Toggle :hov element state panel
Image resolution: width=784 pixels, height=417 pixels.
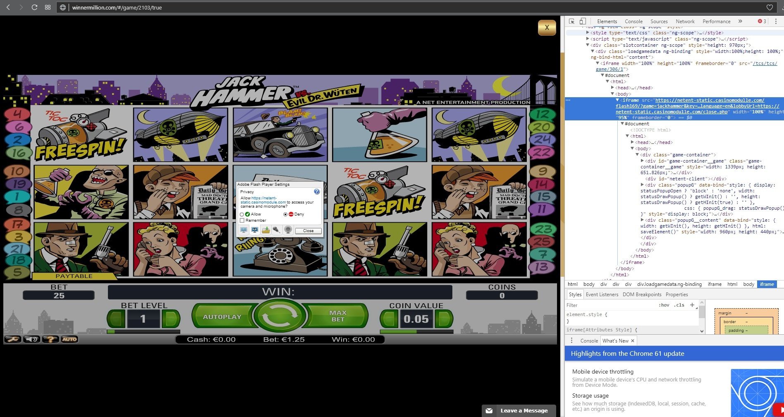point(664,305)
